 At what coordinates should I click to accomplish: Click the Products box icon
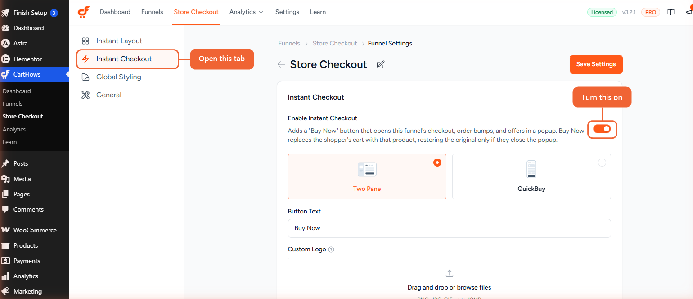(6, 245)
